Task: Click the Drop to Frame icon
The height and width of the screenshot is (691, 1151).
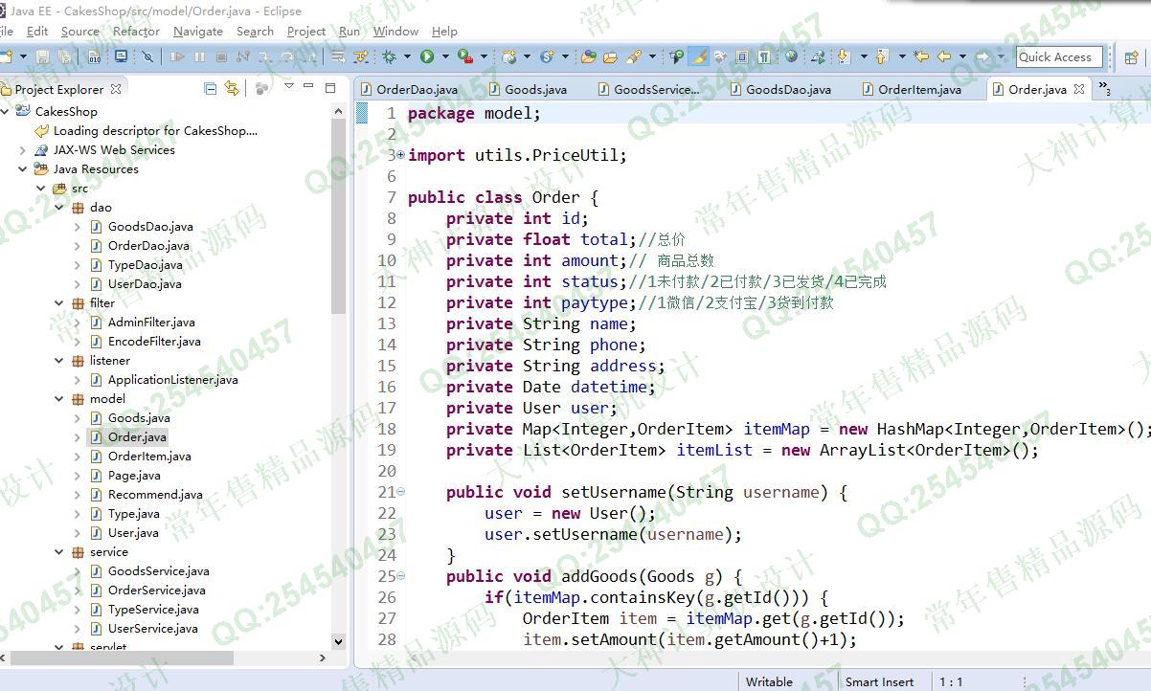Action: tap(337, 57)
